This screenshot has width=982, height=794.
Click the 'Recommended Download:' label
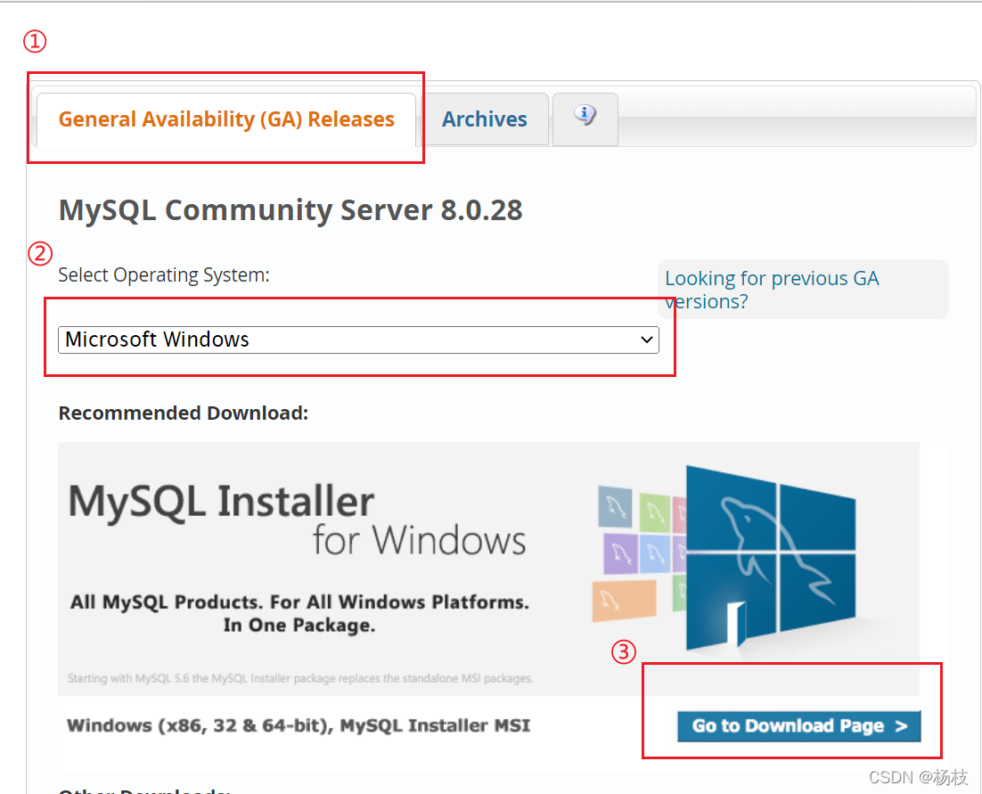click(184, 413)
